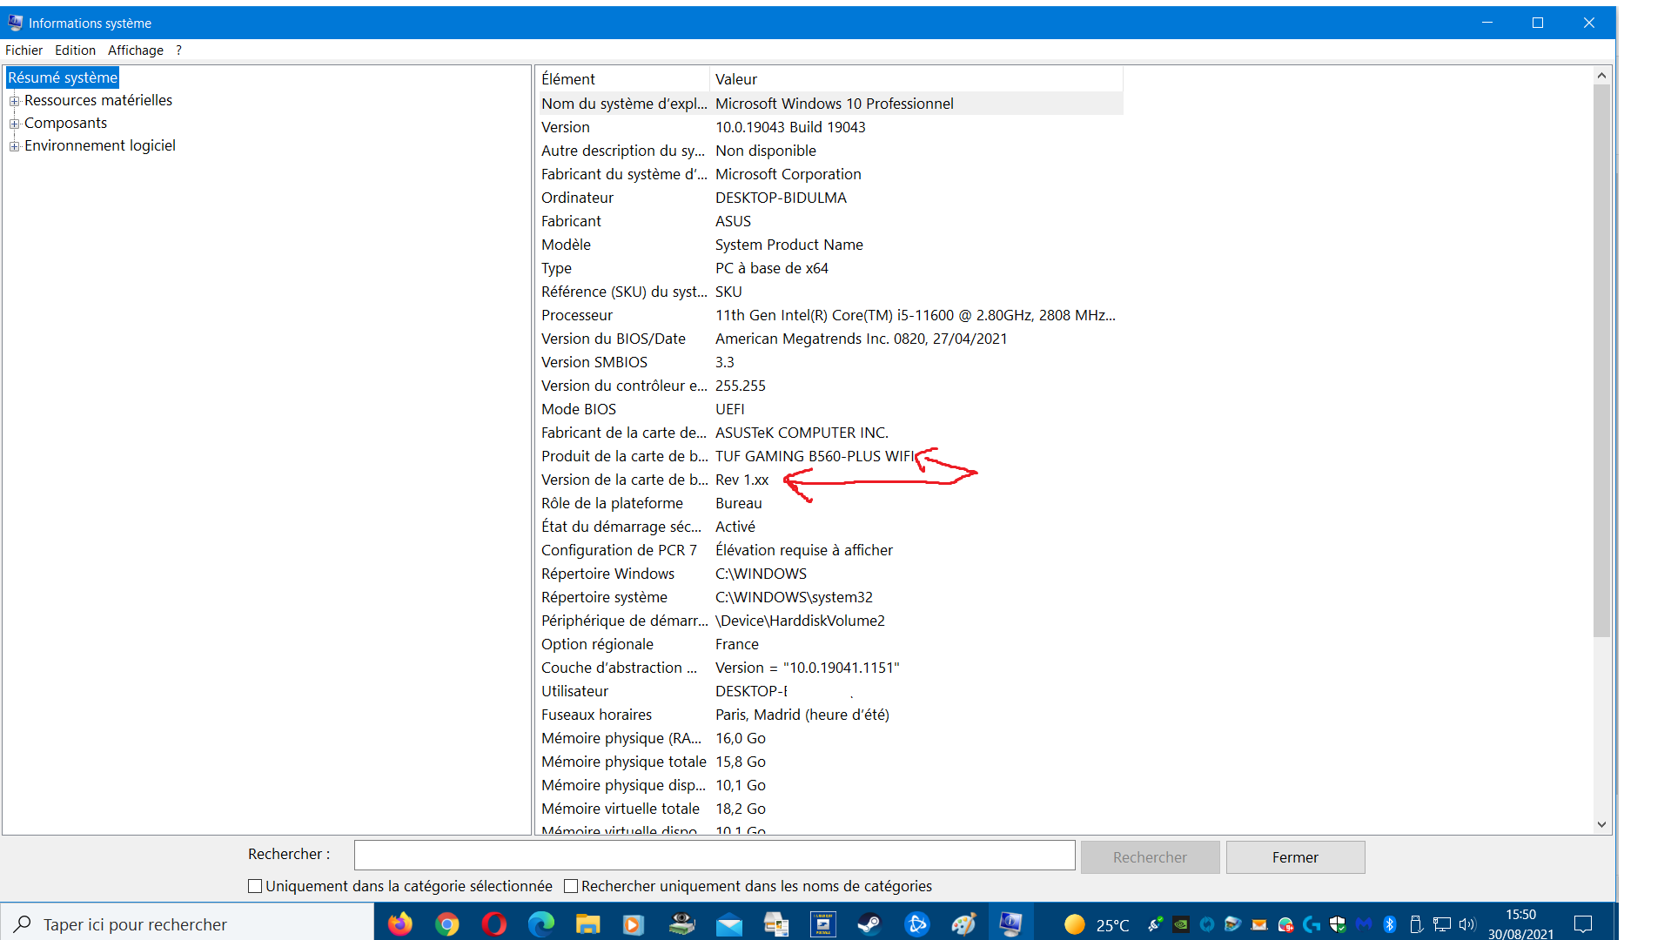Open Windows Security shield tray icon
This screenshot has width=1671, height=940.
point(1338,924)
